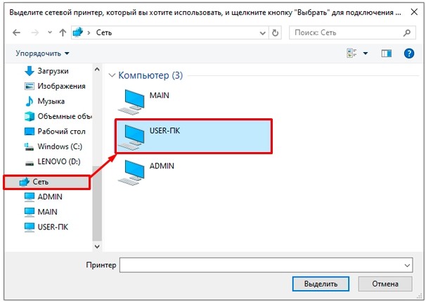
Task: Focus the 'Поиск: Сеть' search box
Action: tap(352, 32)
